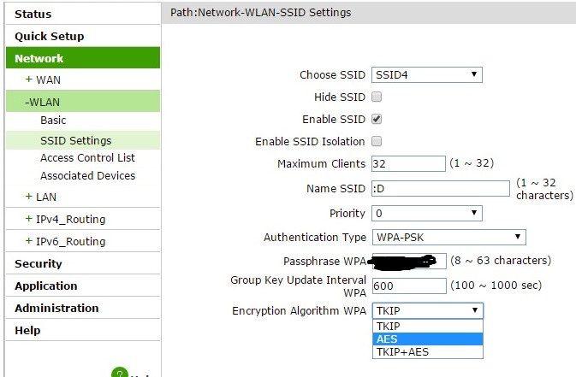Open Quick Setup in the sidebar
Viewport: 576px width, 377px height.
50,37
